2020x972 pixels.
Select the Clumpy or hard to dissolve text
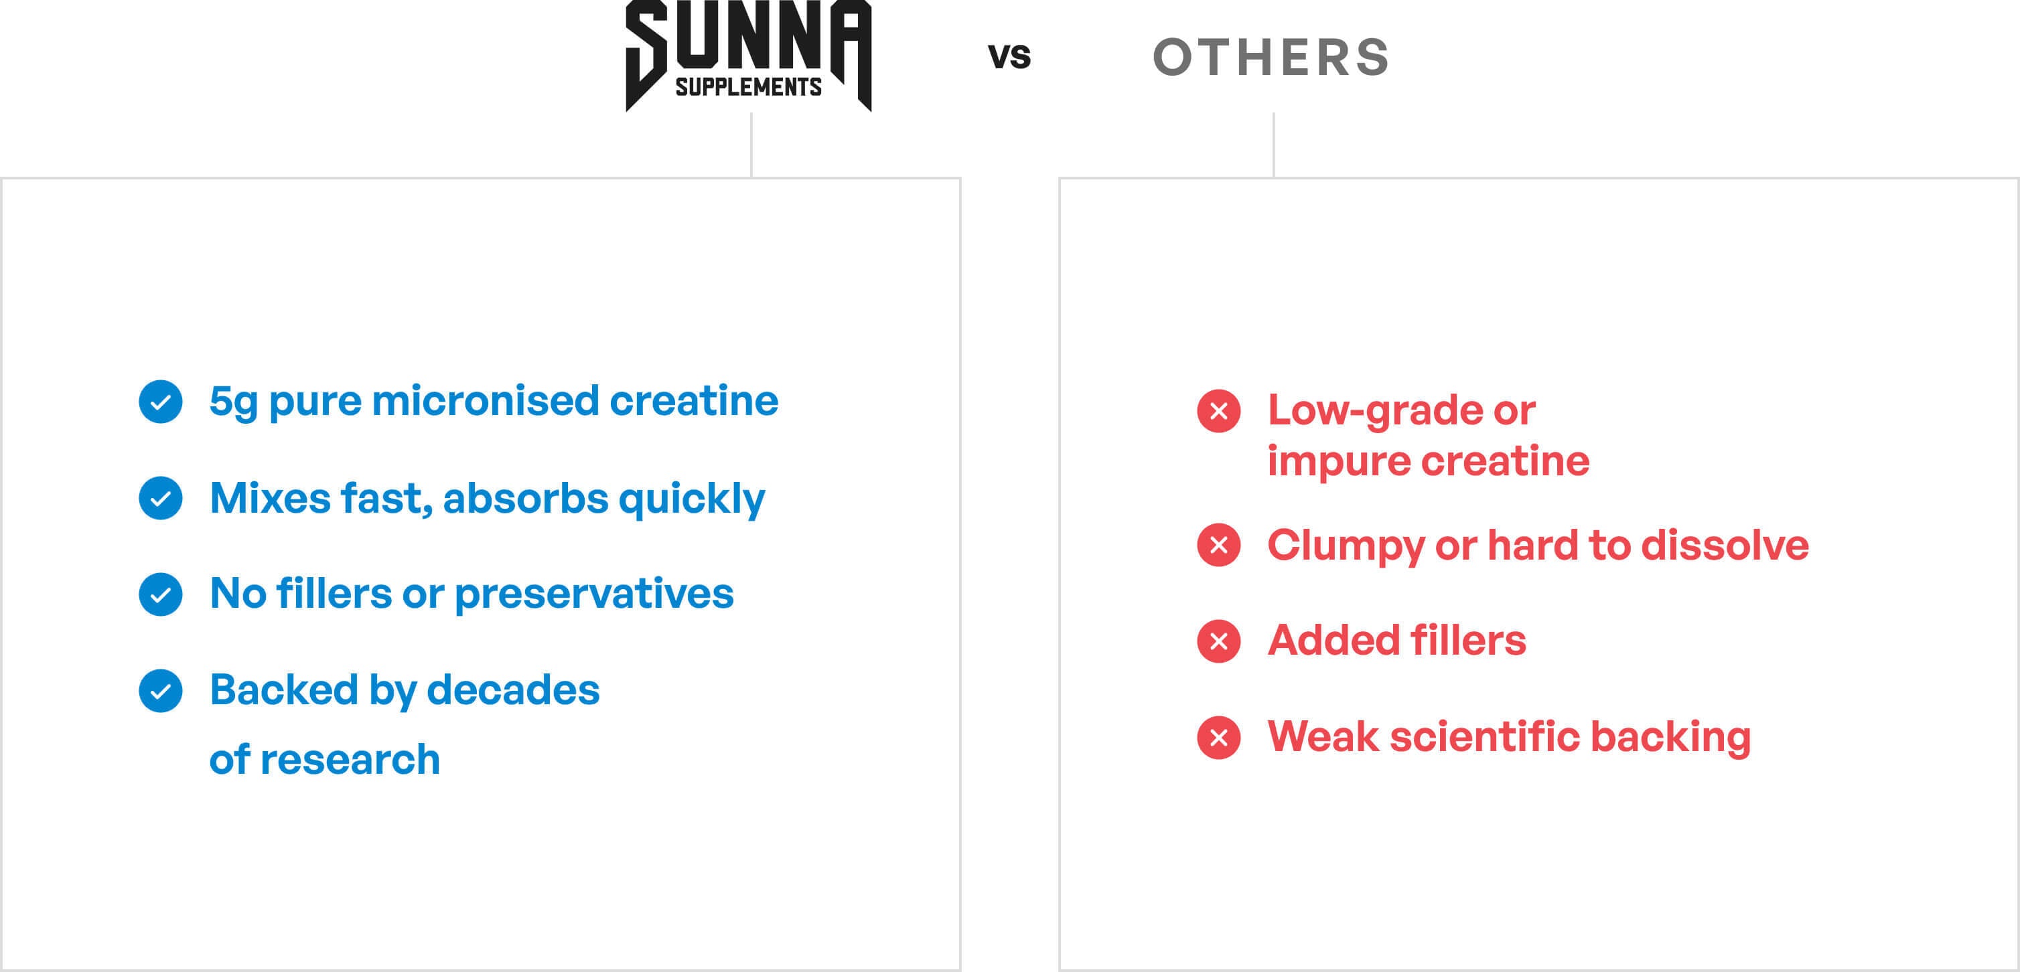[x=1538, y=545]
